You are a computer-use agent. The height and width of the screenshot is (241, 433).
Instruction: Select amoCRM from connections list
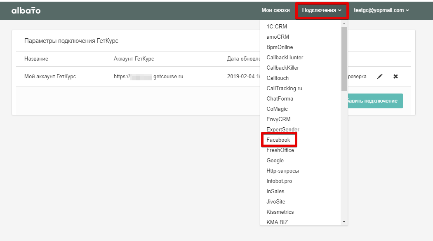(x=278, y=37)
